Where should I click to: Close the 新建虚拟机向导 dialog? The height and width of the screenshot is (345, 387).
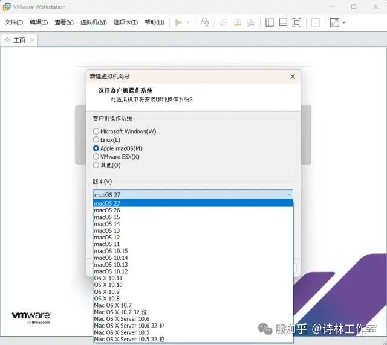[293, 77]
